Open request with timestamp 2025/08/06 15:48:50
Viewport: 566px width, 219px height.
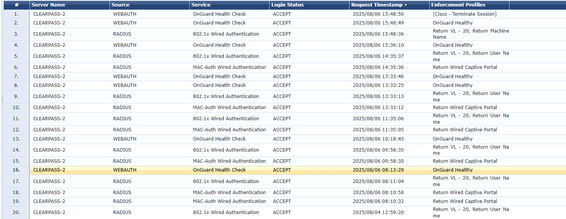(x=378, y=14)
